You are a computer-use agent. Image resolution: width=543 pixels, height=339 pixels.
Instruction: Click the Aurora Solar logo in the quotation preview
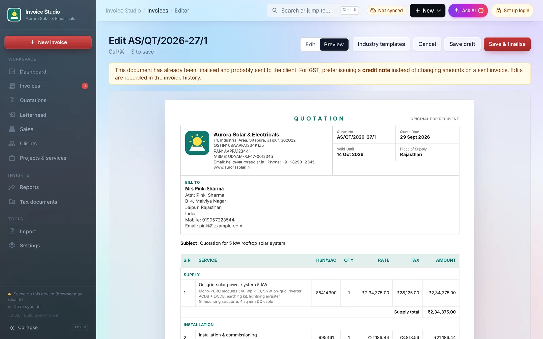[197, 143]
